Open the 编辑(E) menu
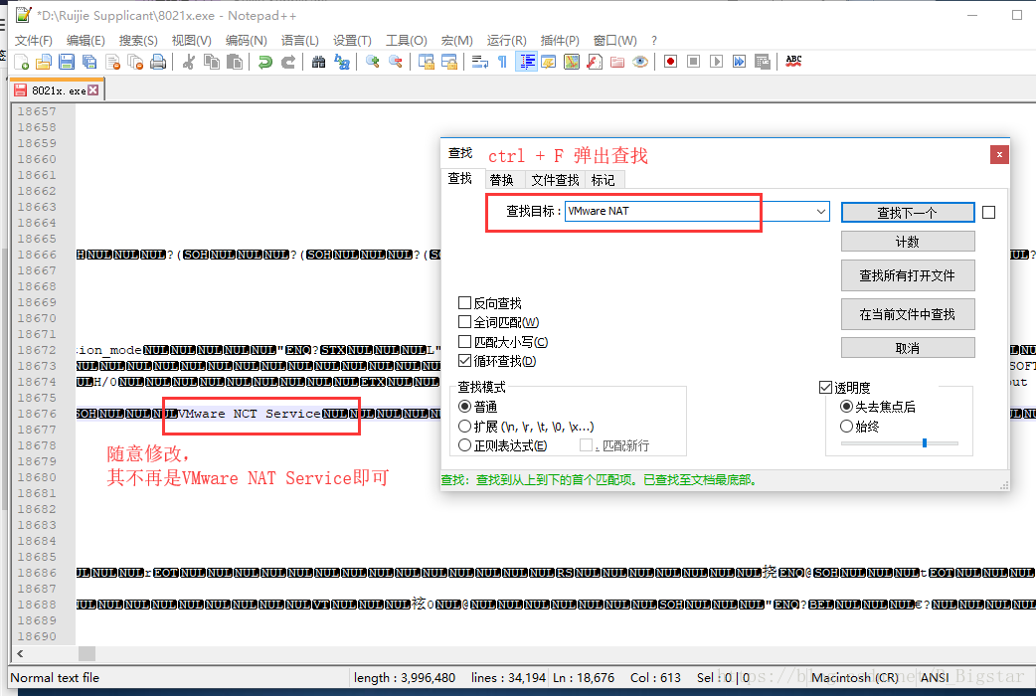The height and width of the screenshot is (696, 1036). click(86, 41)
